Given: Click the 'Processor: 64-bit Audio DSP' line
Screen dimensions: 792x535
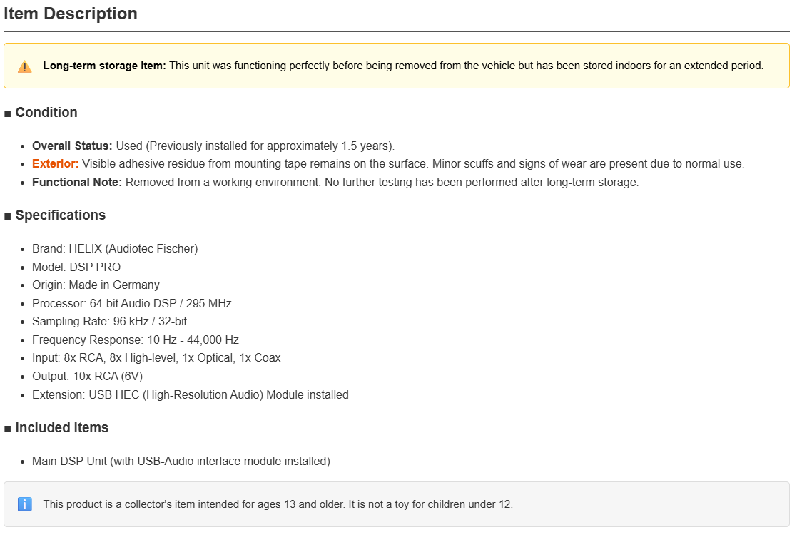Looking at the screenshot, I should (x=132, y=304).
